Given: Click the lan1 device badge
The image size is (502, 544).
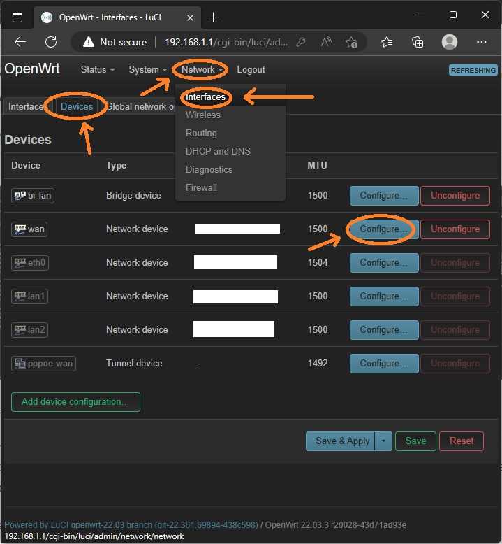Looking at the screenshot, I should [30, 296].
